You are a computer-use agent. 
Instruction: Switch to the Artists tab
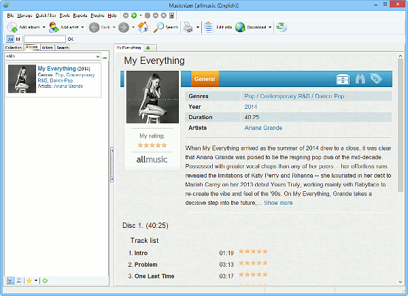[48, 48]
